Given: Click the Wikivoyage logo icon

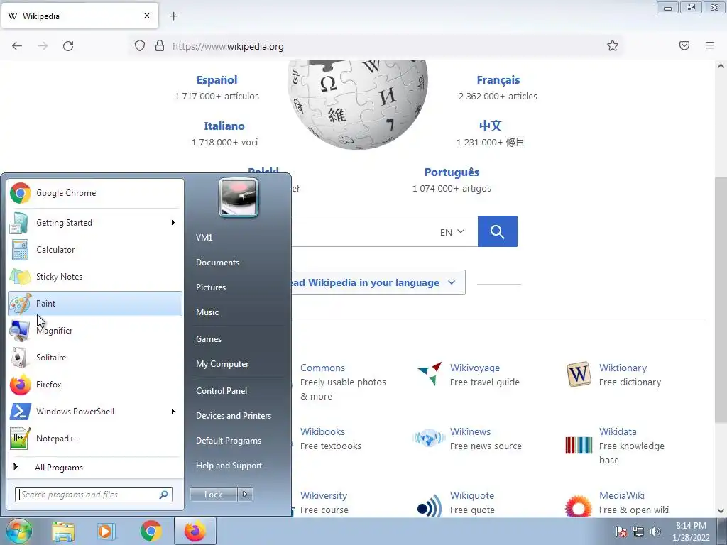Looking at the screenshot, I should [430, 374].
